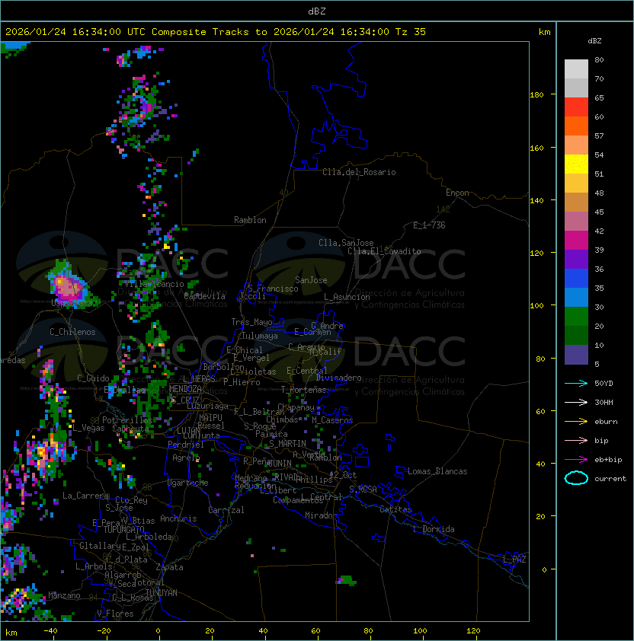This screenshot has width=634, height=641.
Task: Click the cyan 50YD track arrow in legend
Action: 576,383
